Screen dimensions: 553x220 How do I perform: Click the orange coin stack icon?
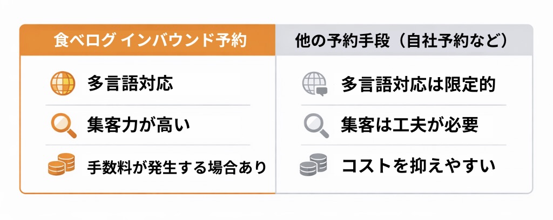click(x=61, y=165)
